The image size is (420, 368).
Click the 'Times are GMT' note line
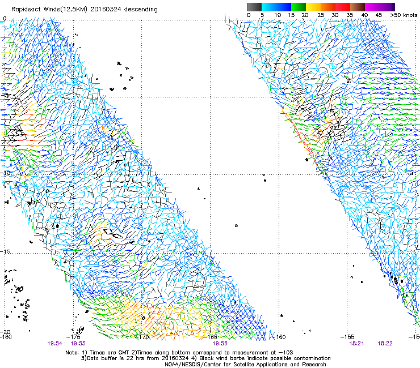[179, 353]
